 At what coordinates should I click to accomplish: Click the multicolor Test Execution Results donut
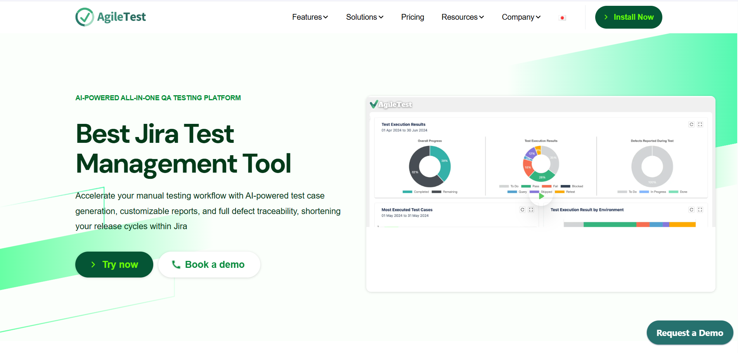click(x=541, y=164)
